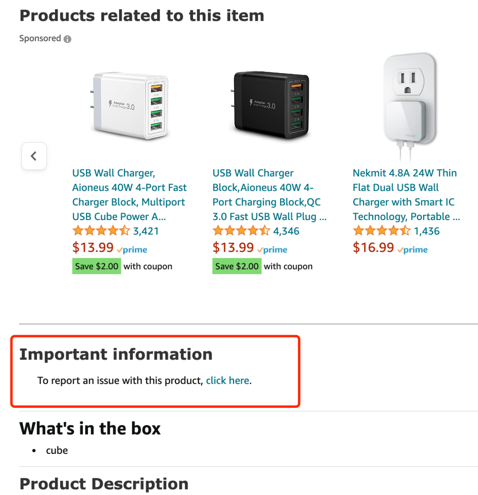Open USB Wall Charger Block, Aioneus title link

[x=270, y=195]
